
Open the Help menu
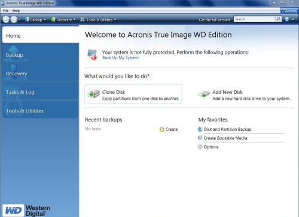pos(16,11)
